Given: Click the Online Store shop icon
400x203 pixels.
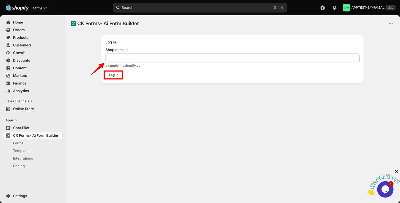Looking at the screenshot, I should tap(8, 109).
